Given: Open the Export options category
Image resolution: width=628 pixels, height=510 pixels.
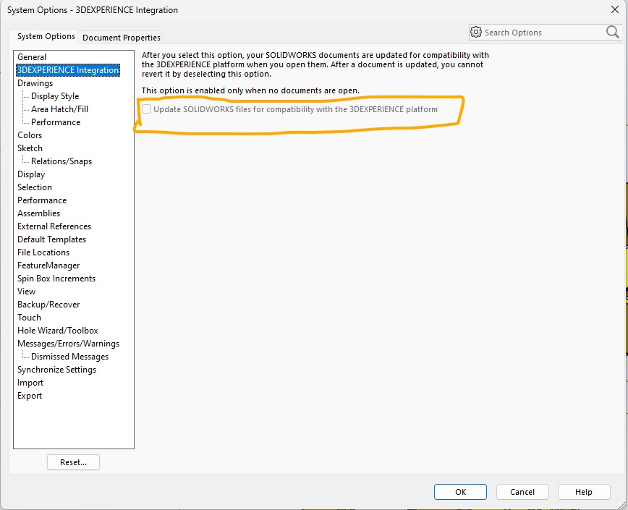Looking at the screenshot, I should pos(29,396).
